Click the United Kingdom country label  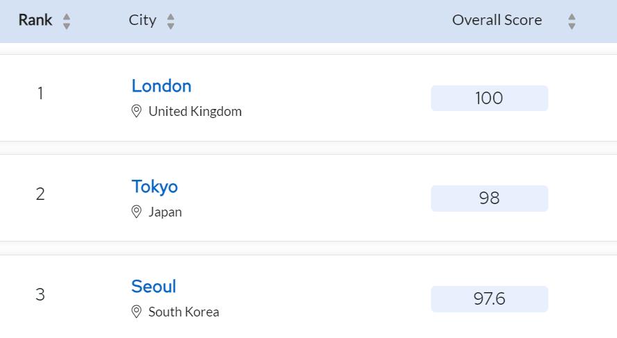point(195,111)
